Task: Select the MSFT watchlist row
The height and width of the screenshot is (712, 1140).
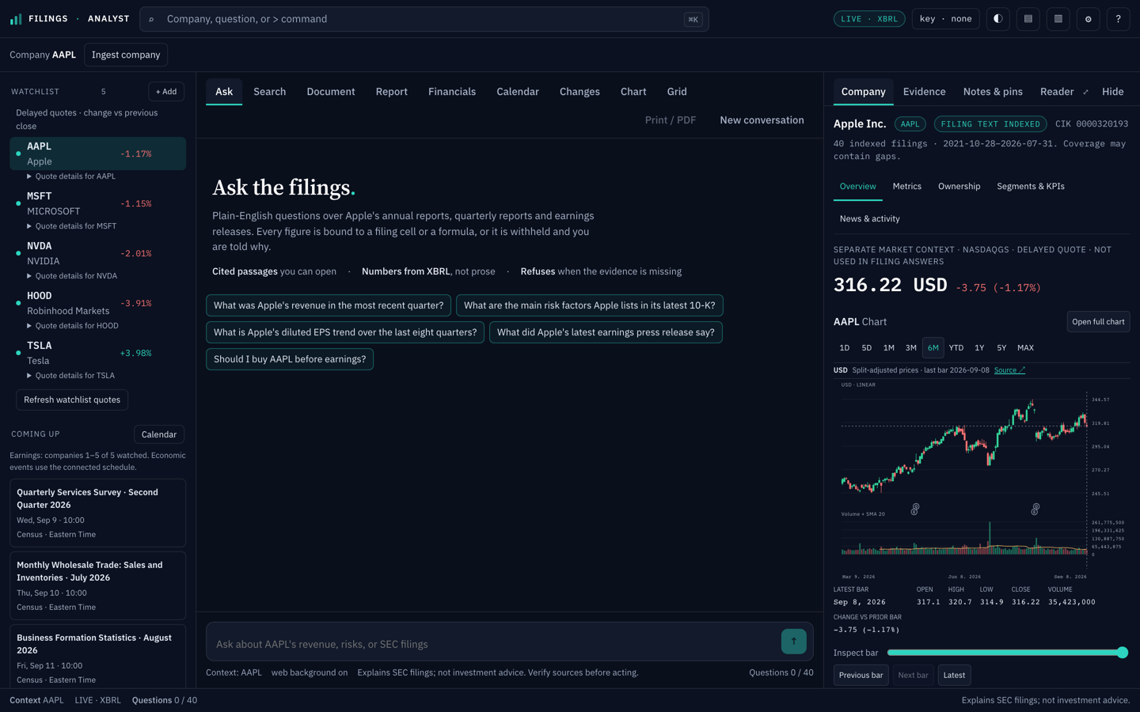Action: click(97, 203)
